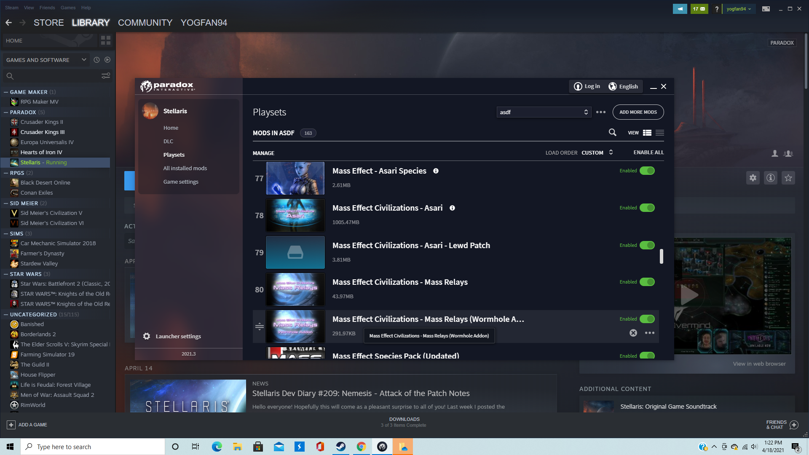This screenshot has height=455, width=809.
Task: Open Steam inbox with 17 messages
Action: [699, 9]
